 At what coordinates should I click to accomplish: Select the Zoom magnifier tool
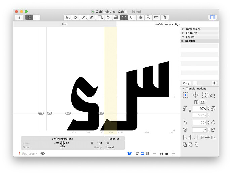pos(148,17)
